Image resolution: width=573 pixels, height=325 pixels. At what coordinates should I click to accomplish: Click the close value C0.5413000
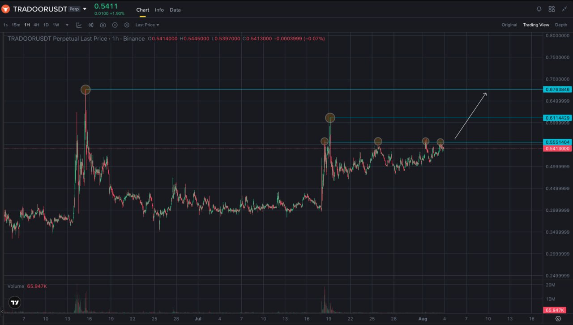coord(257,39)
